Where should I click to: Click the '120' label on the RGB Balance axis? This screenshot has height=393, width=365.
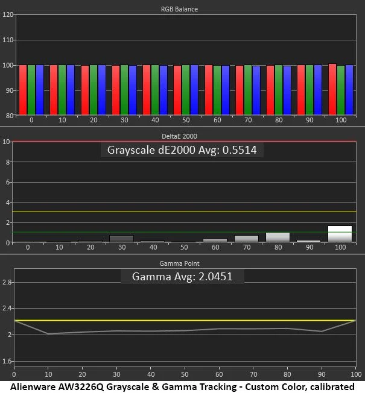click(8, 15)
